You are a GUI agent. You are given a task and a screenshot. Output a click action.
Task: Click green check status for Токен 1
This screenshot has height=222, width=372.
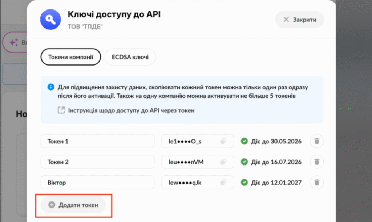[244, 141]
